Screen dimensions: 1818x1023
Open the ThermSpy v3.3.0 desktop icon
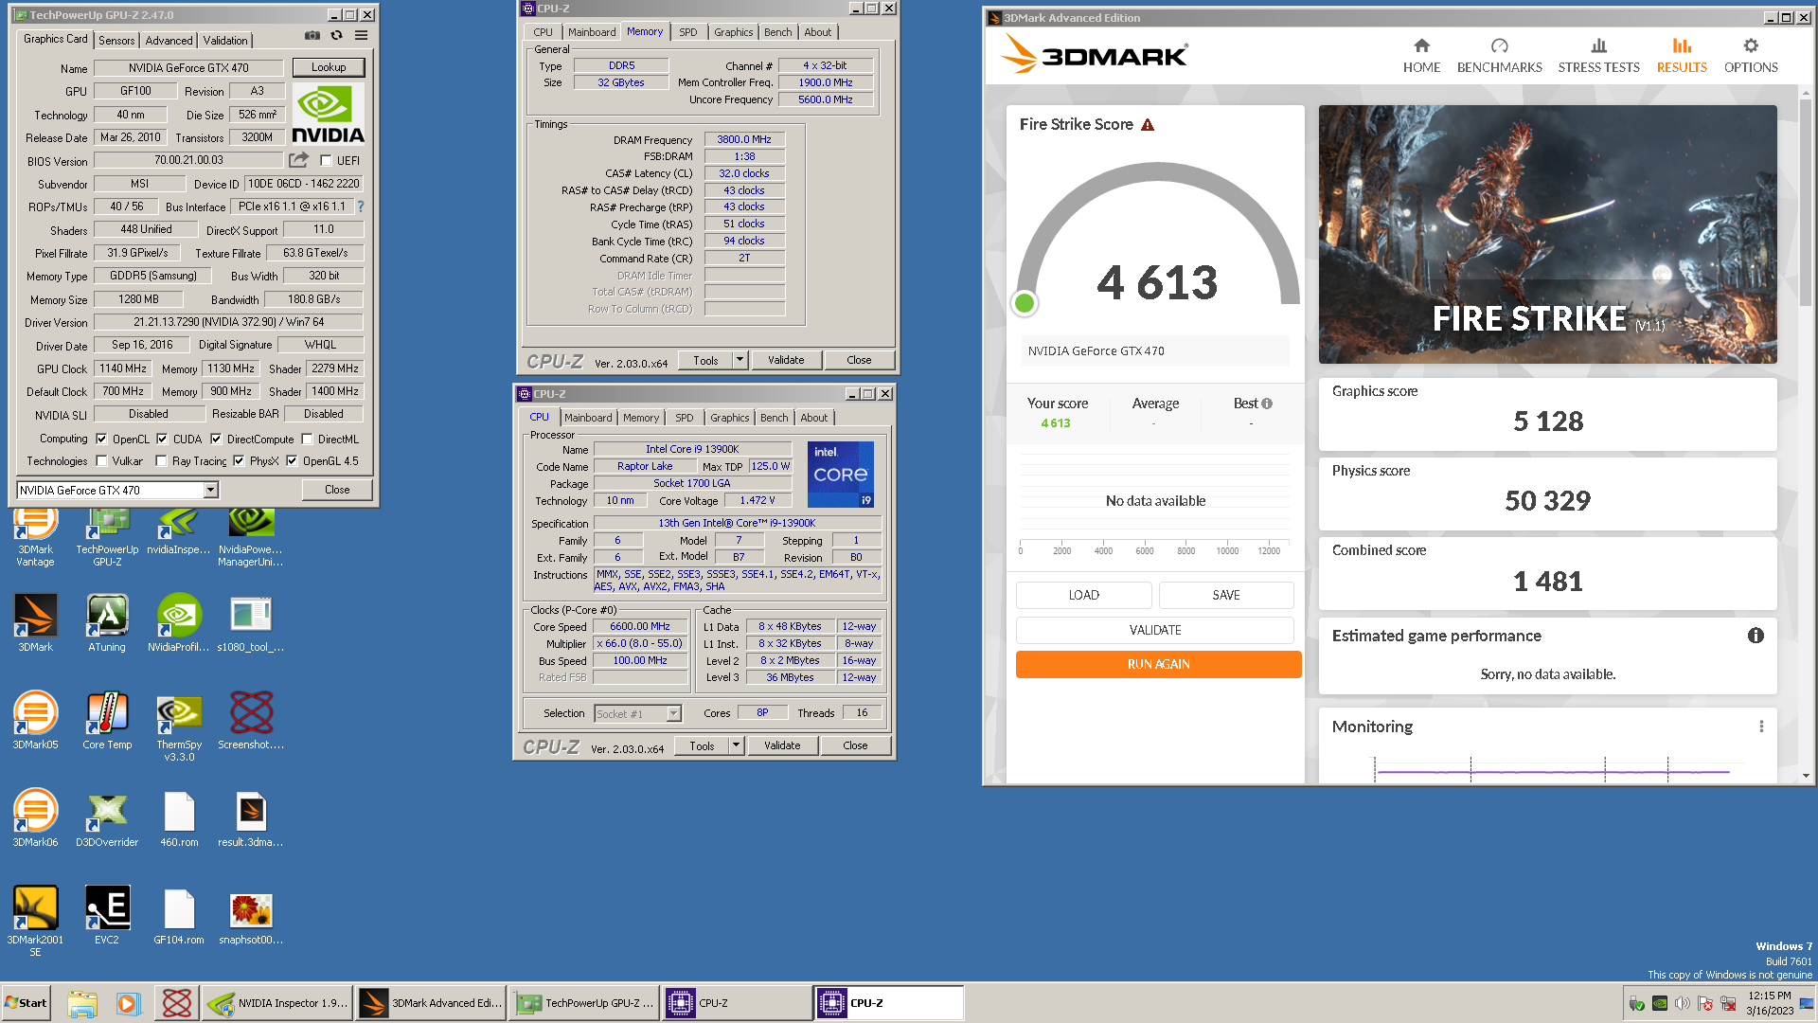pyautogui.click(x=179, y=727)
